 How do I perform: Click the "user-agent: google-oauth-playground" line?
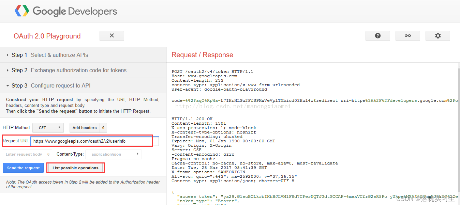tap(219, 90)
